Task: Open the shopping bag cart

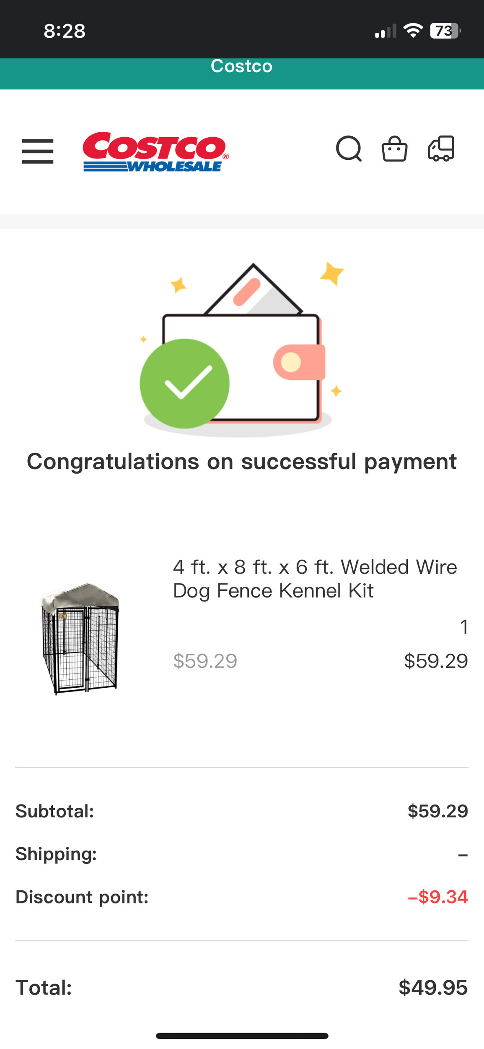Action: coord(394,149)
